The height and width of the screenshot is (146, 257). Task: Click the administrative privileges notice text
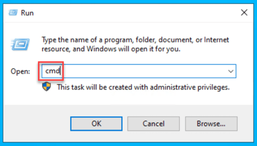click(143, 87)
